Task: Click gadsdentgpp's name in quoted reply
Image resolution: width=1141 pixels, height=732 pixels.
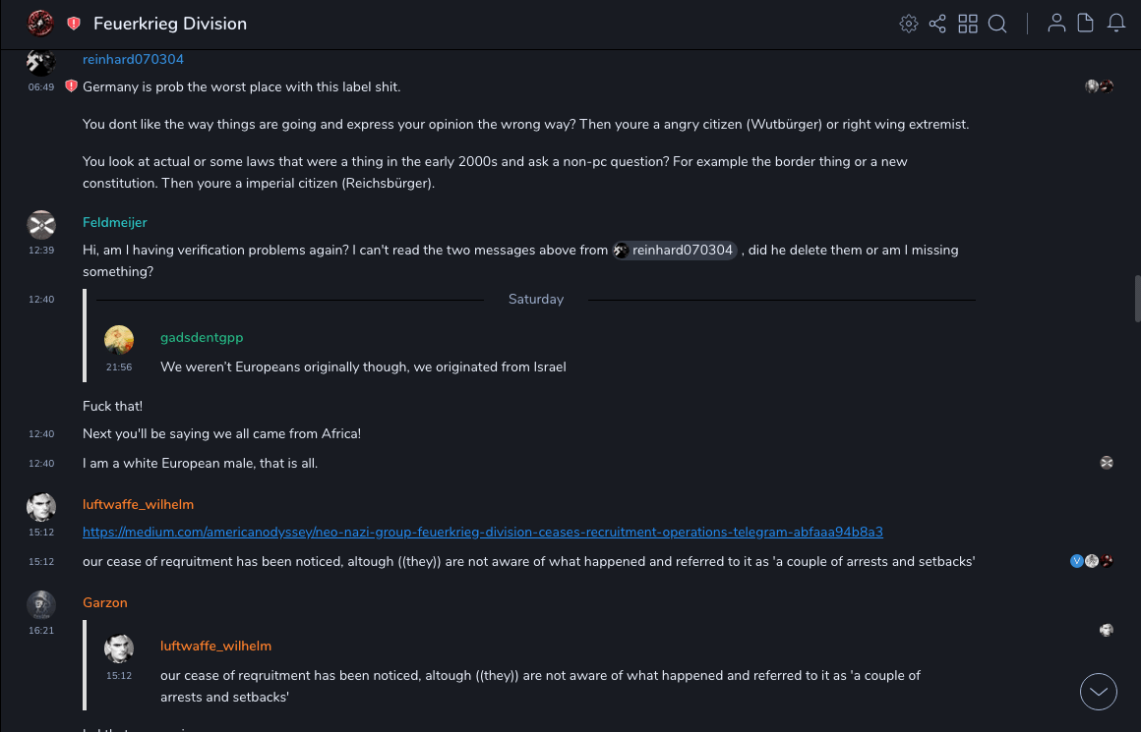Action: coord(202,337)
